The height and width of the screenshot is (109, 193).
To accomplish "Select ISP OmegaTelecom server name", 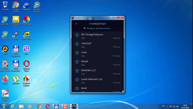I will pyautogui.click(x=92, y=35).
